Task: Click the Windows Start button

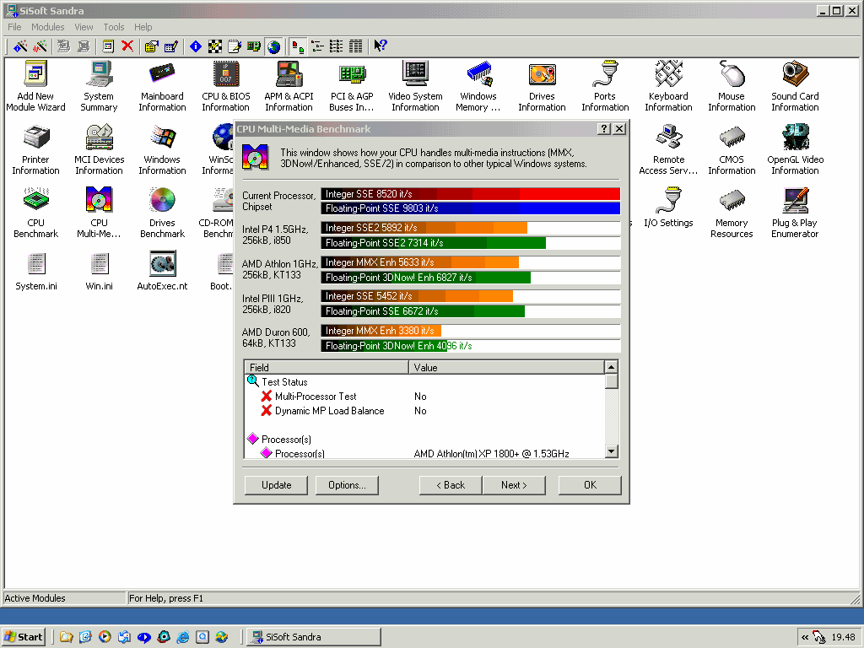Action: (x=24, y=637)
